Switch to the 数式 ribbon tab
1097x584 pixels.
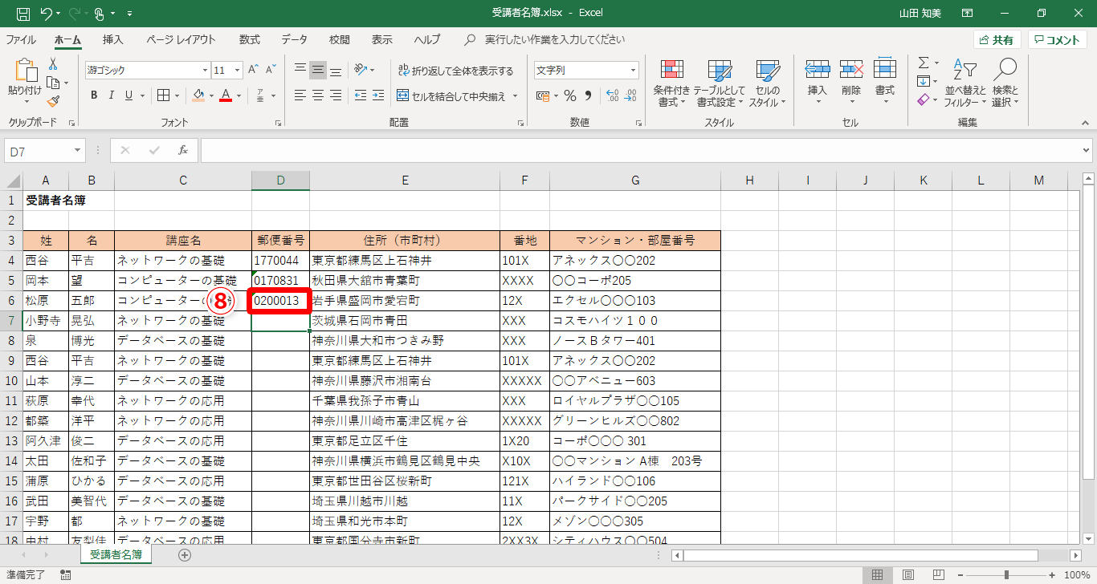(x=250, y=39)
